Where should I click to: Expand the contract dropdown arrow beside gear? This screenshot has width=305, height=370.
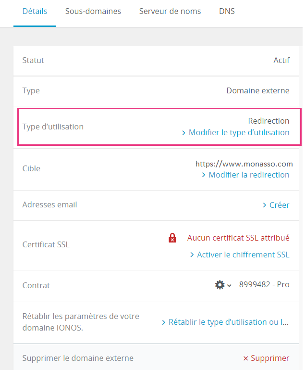(229, 285)
